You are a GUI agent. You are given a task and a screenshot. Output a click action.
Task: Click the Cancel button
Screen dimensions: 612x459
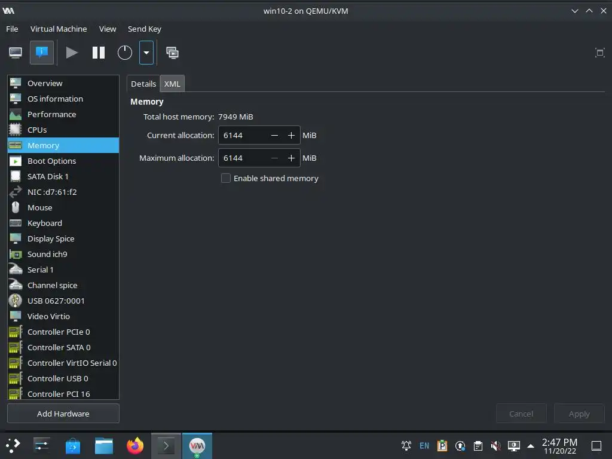pos(521,414)
